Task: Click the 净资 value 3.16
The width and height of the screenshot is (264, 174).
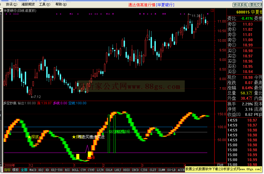Action: [x=249, y=110]
